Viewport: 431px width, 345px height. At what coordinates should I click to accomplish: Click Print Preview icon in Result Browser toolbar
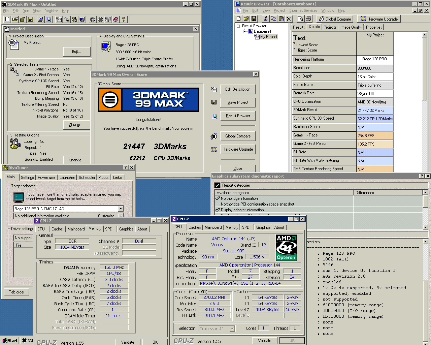(x=301, y=19)
